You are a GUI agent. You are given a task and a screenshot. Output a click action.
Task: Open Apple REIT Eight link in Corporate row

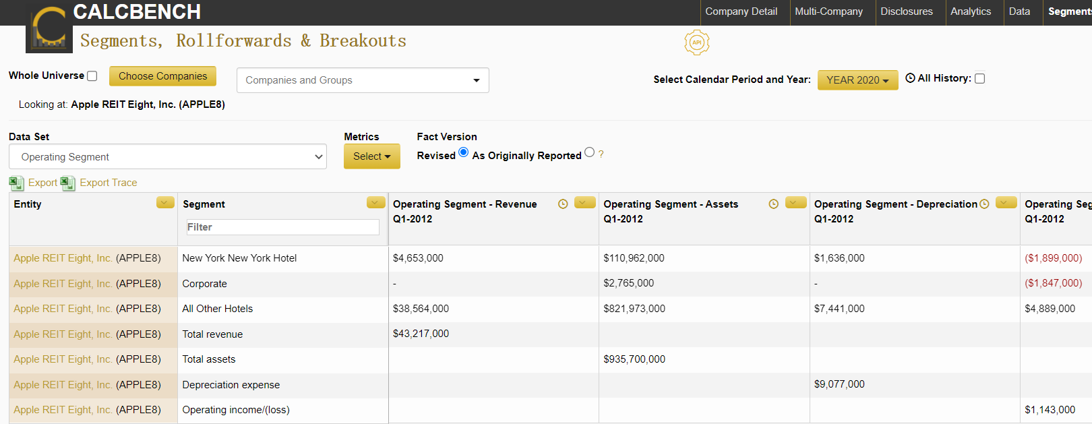tap(63, 284)
